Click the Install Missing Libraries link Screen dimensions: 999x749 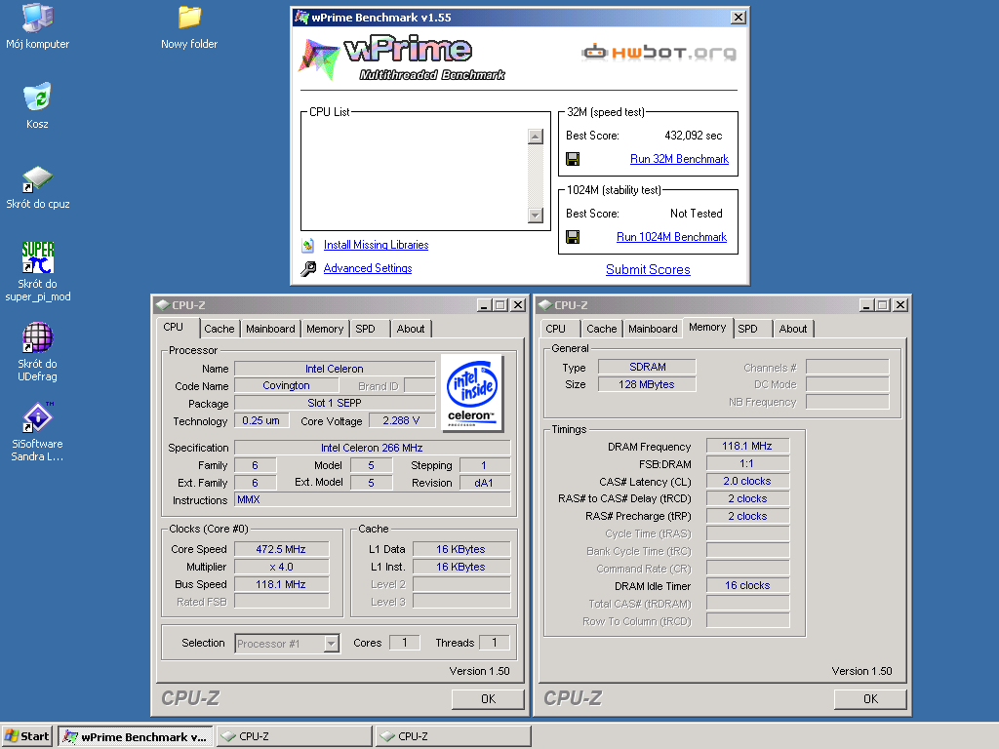[376, 245]
